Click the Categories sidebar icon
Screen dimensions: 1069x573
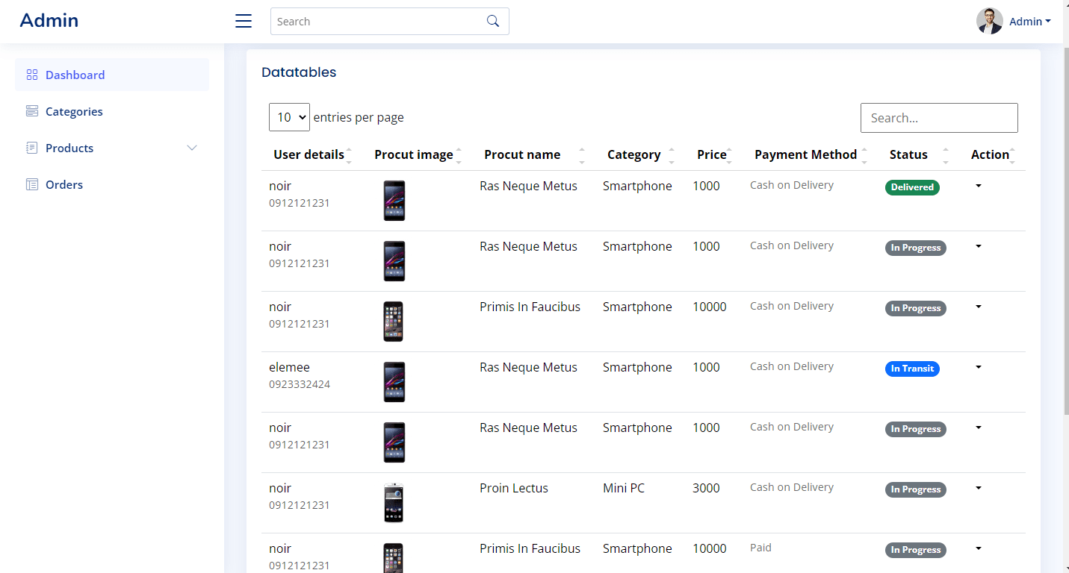[31, 111]
